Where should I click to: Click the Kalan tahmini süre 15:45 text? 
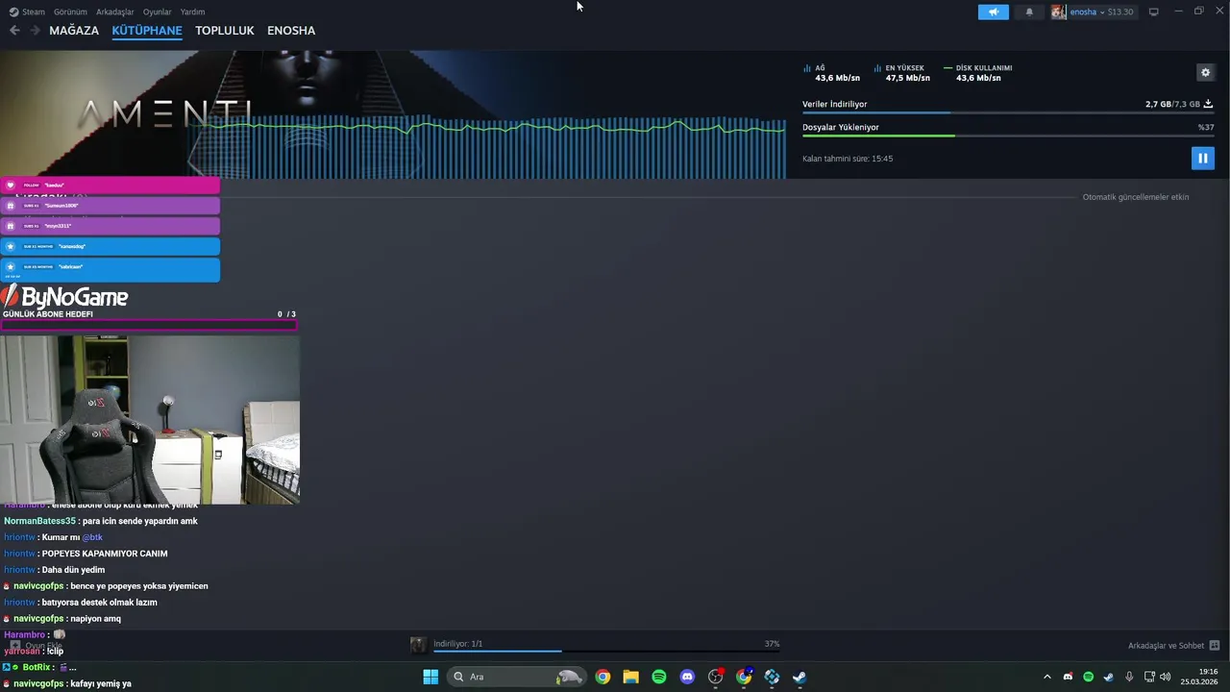pos(848,159)
